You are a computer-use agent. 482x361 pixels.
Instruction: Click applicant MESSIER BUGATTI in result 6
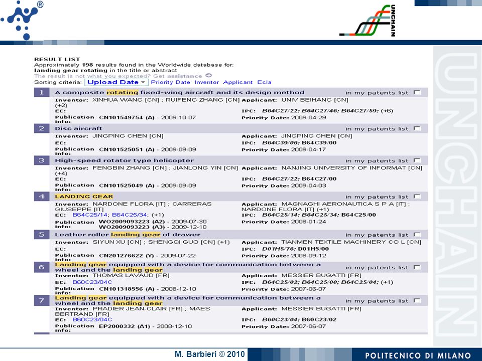pyautogui.click(x=321, y=275)
